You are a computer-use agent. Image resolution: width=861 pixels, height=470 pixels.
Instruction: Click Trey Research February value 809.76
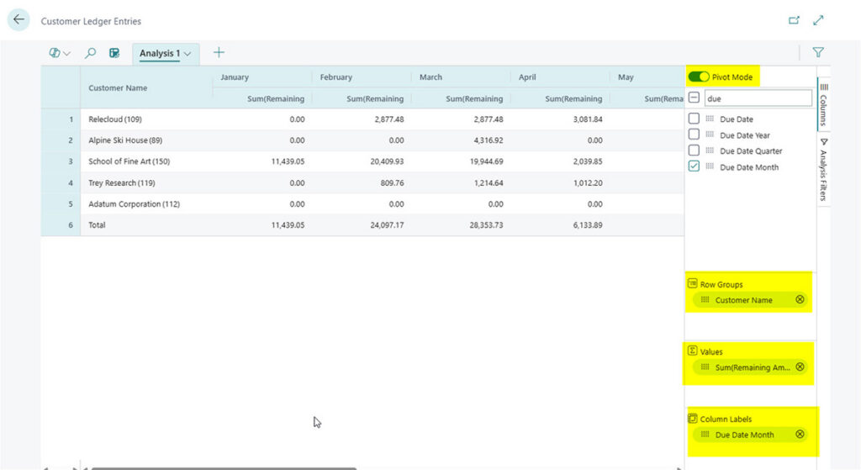[x=392, y=182]
